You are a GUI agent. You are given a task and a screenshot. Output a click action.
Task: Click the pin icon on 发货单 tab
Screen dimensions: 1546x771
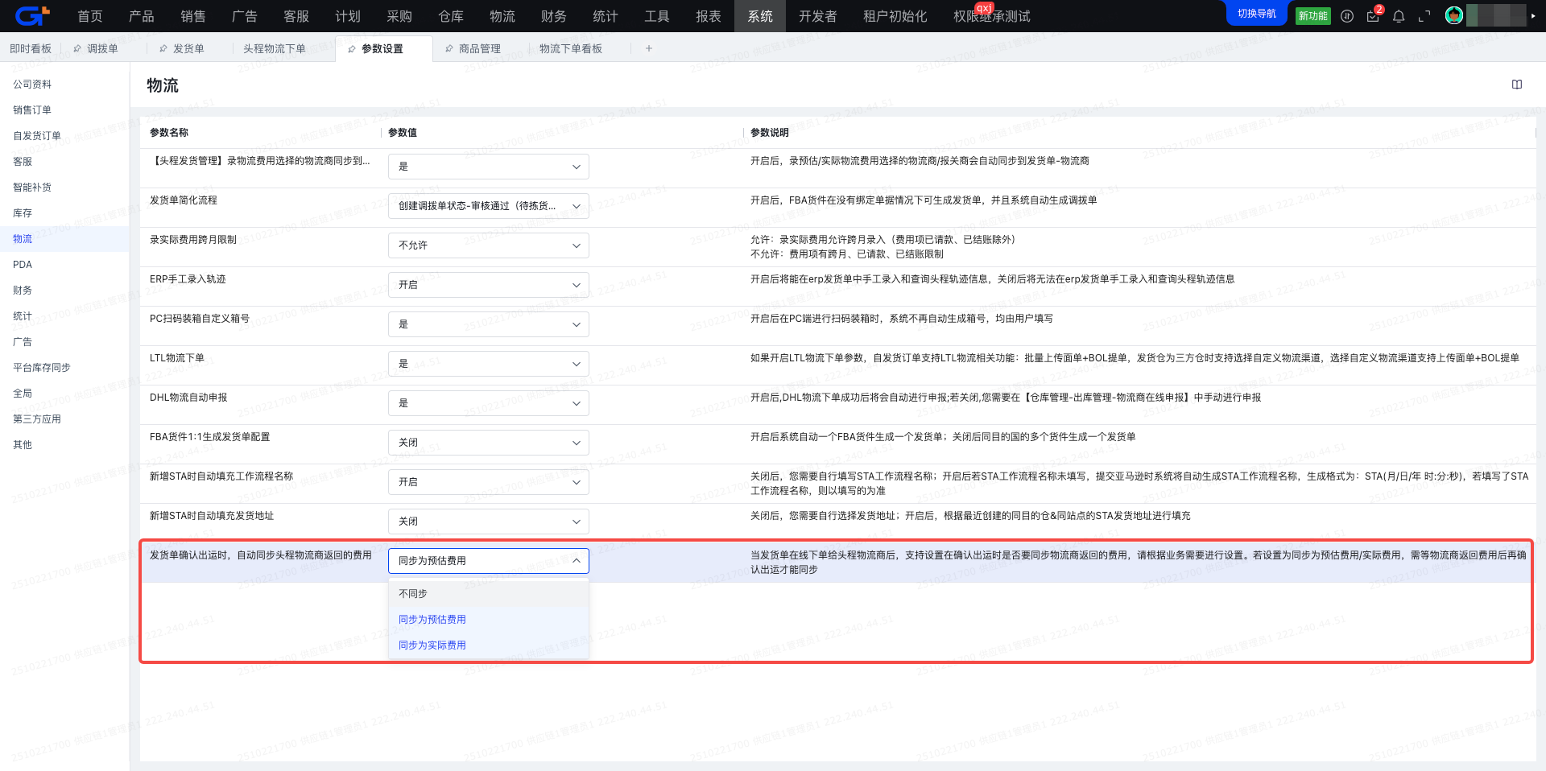[x=163, y=49]
